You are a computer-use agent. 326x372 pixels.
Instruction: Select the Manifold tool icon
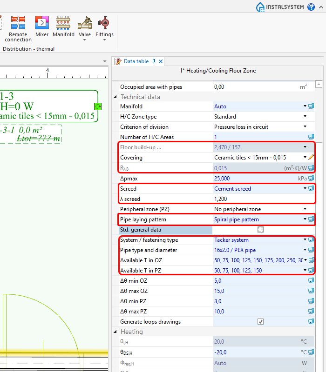point(63,23)
